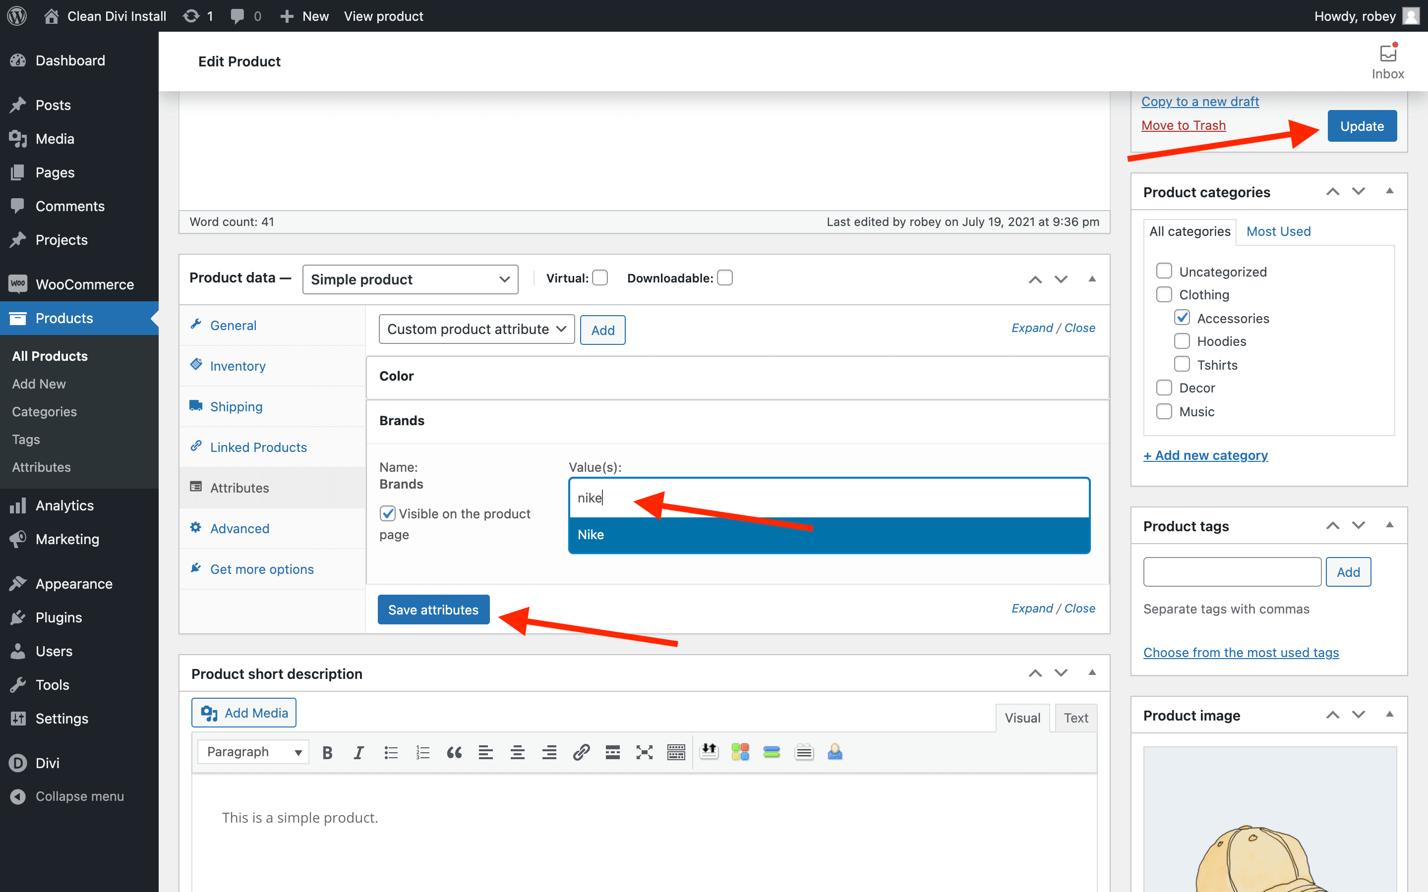This screenshot has width=1428, height=892.
Task: Collapse the Product short description panel
Action: point(1092,672)
